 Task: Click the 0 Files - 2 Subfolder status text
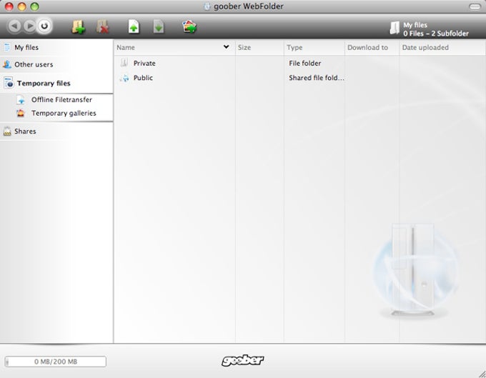pyautogui.click(x=436, y=34)
